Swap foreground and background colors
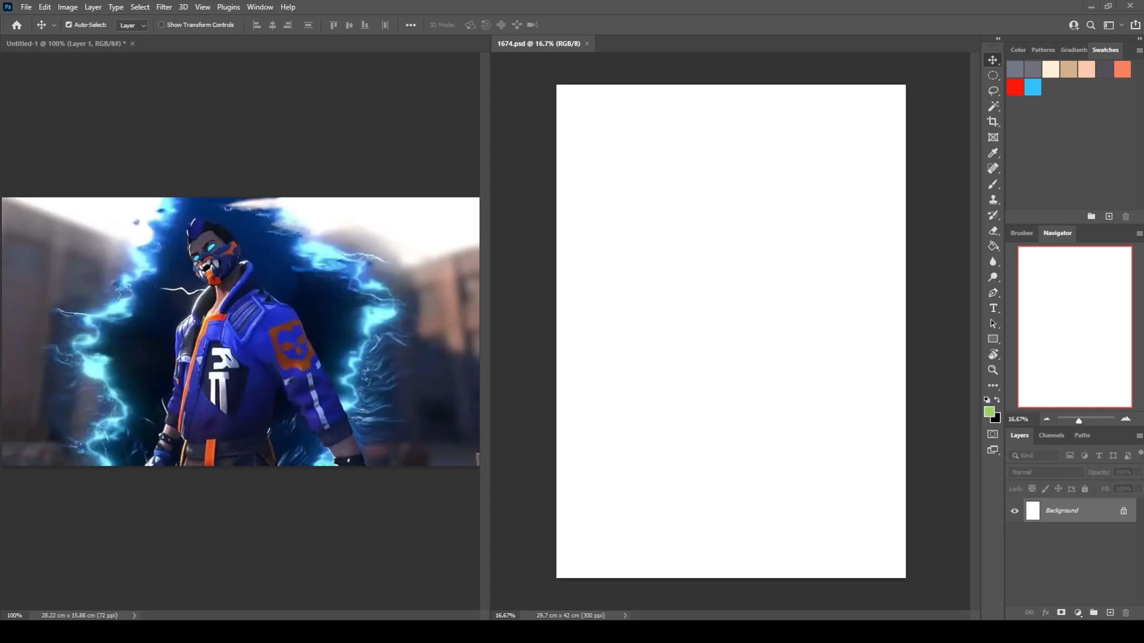 point(997,399)
